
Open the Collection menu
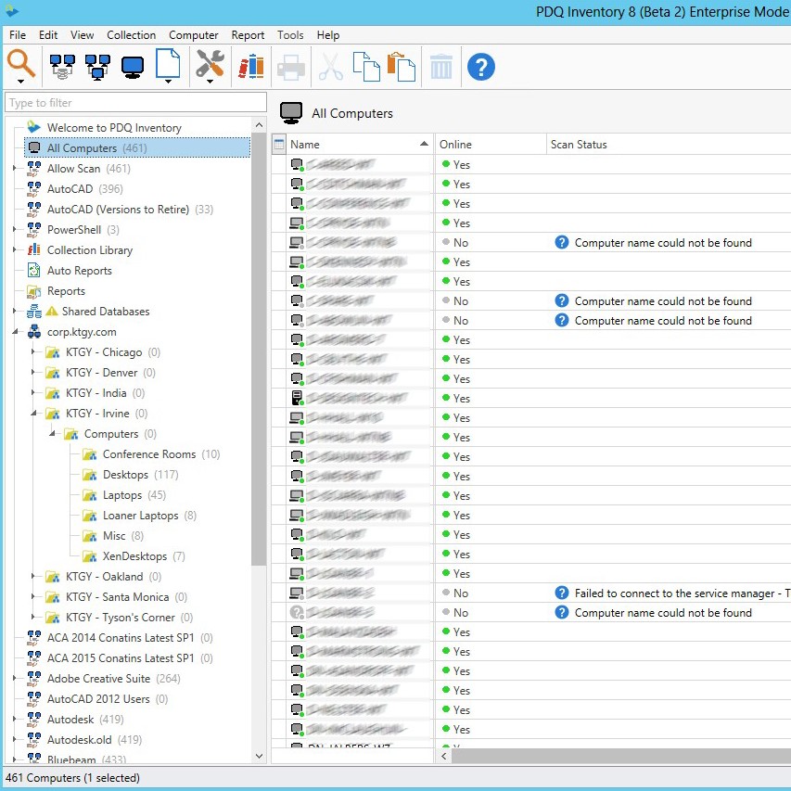tap(131, 35)
